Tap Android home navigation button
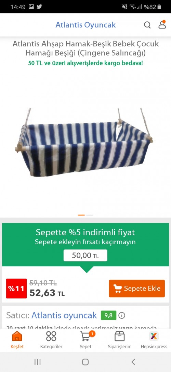Viewport: 171px width, 372px height. [x=85, y=362]
